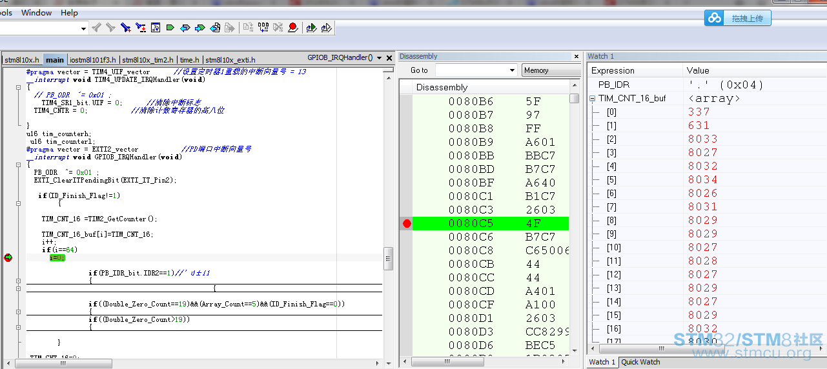Click the colored dots binary toolbar icon
Image resolution: width=827 pixels, height=369 pixels.
click(263, 28)
